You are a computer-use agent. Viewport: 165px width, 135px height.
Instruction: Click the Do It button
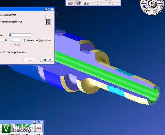37,134
